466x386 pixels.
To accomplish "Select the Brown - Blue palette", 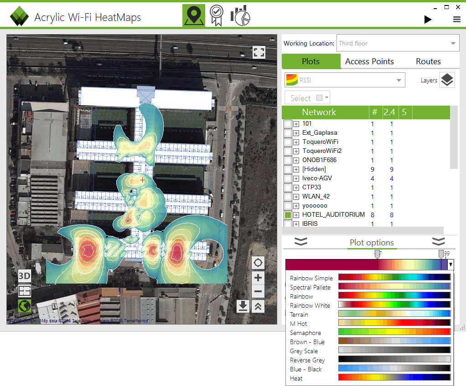I will pos(370,342).
